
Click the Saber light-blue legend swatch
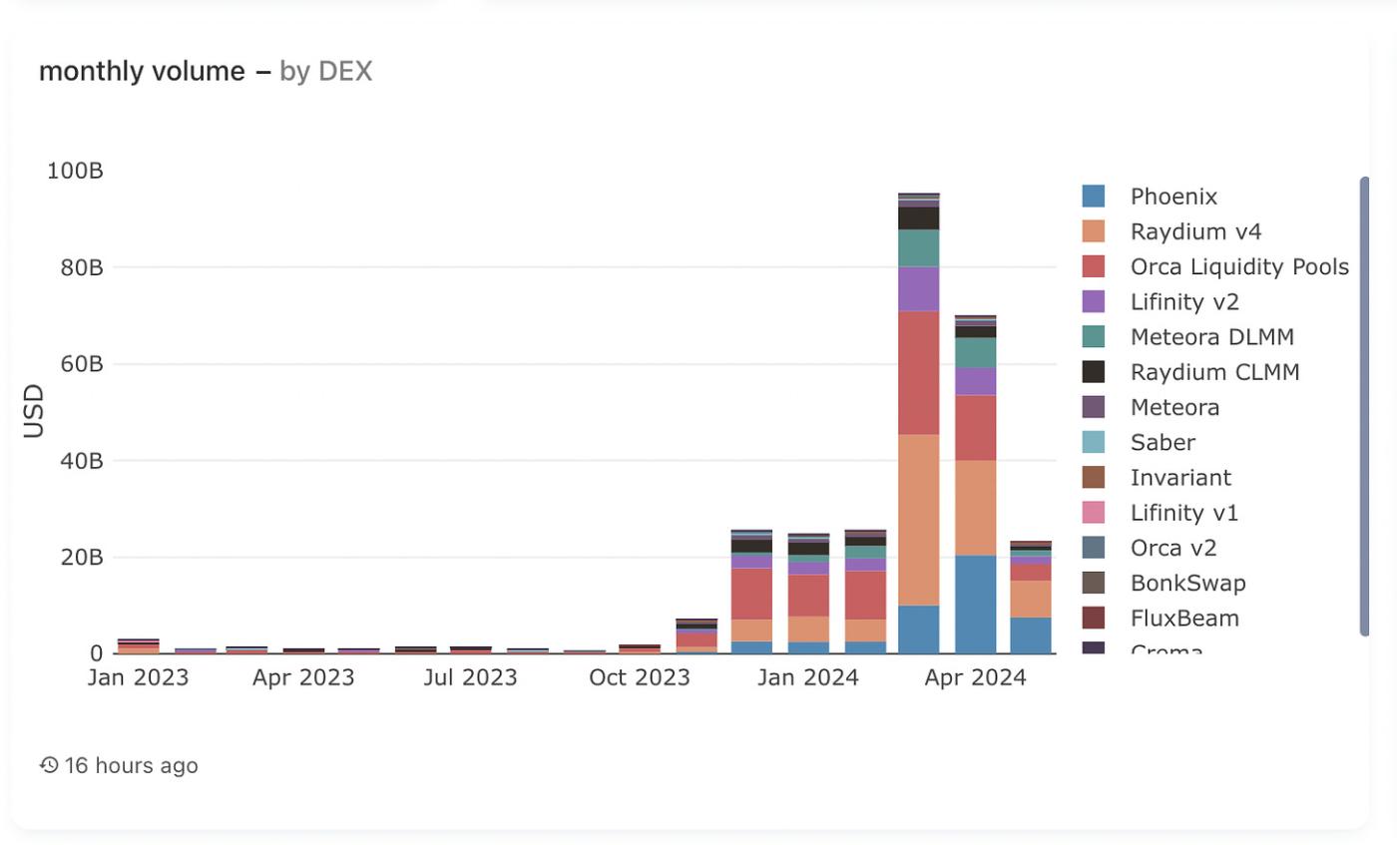coord(1094,442)
